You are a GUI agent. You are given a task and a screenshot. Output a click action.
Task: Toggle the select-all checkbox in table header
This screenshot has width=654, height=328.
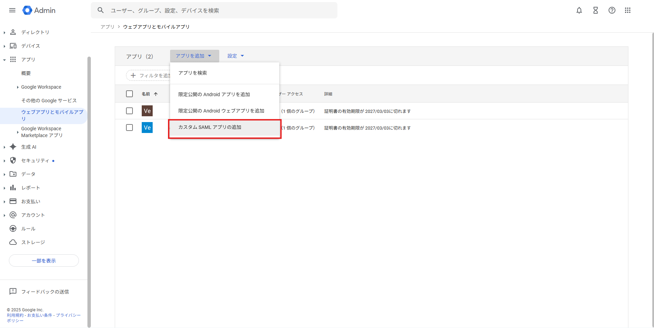(129, 94)
